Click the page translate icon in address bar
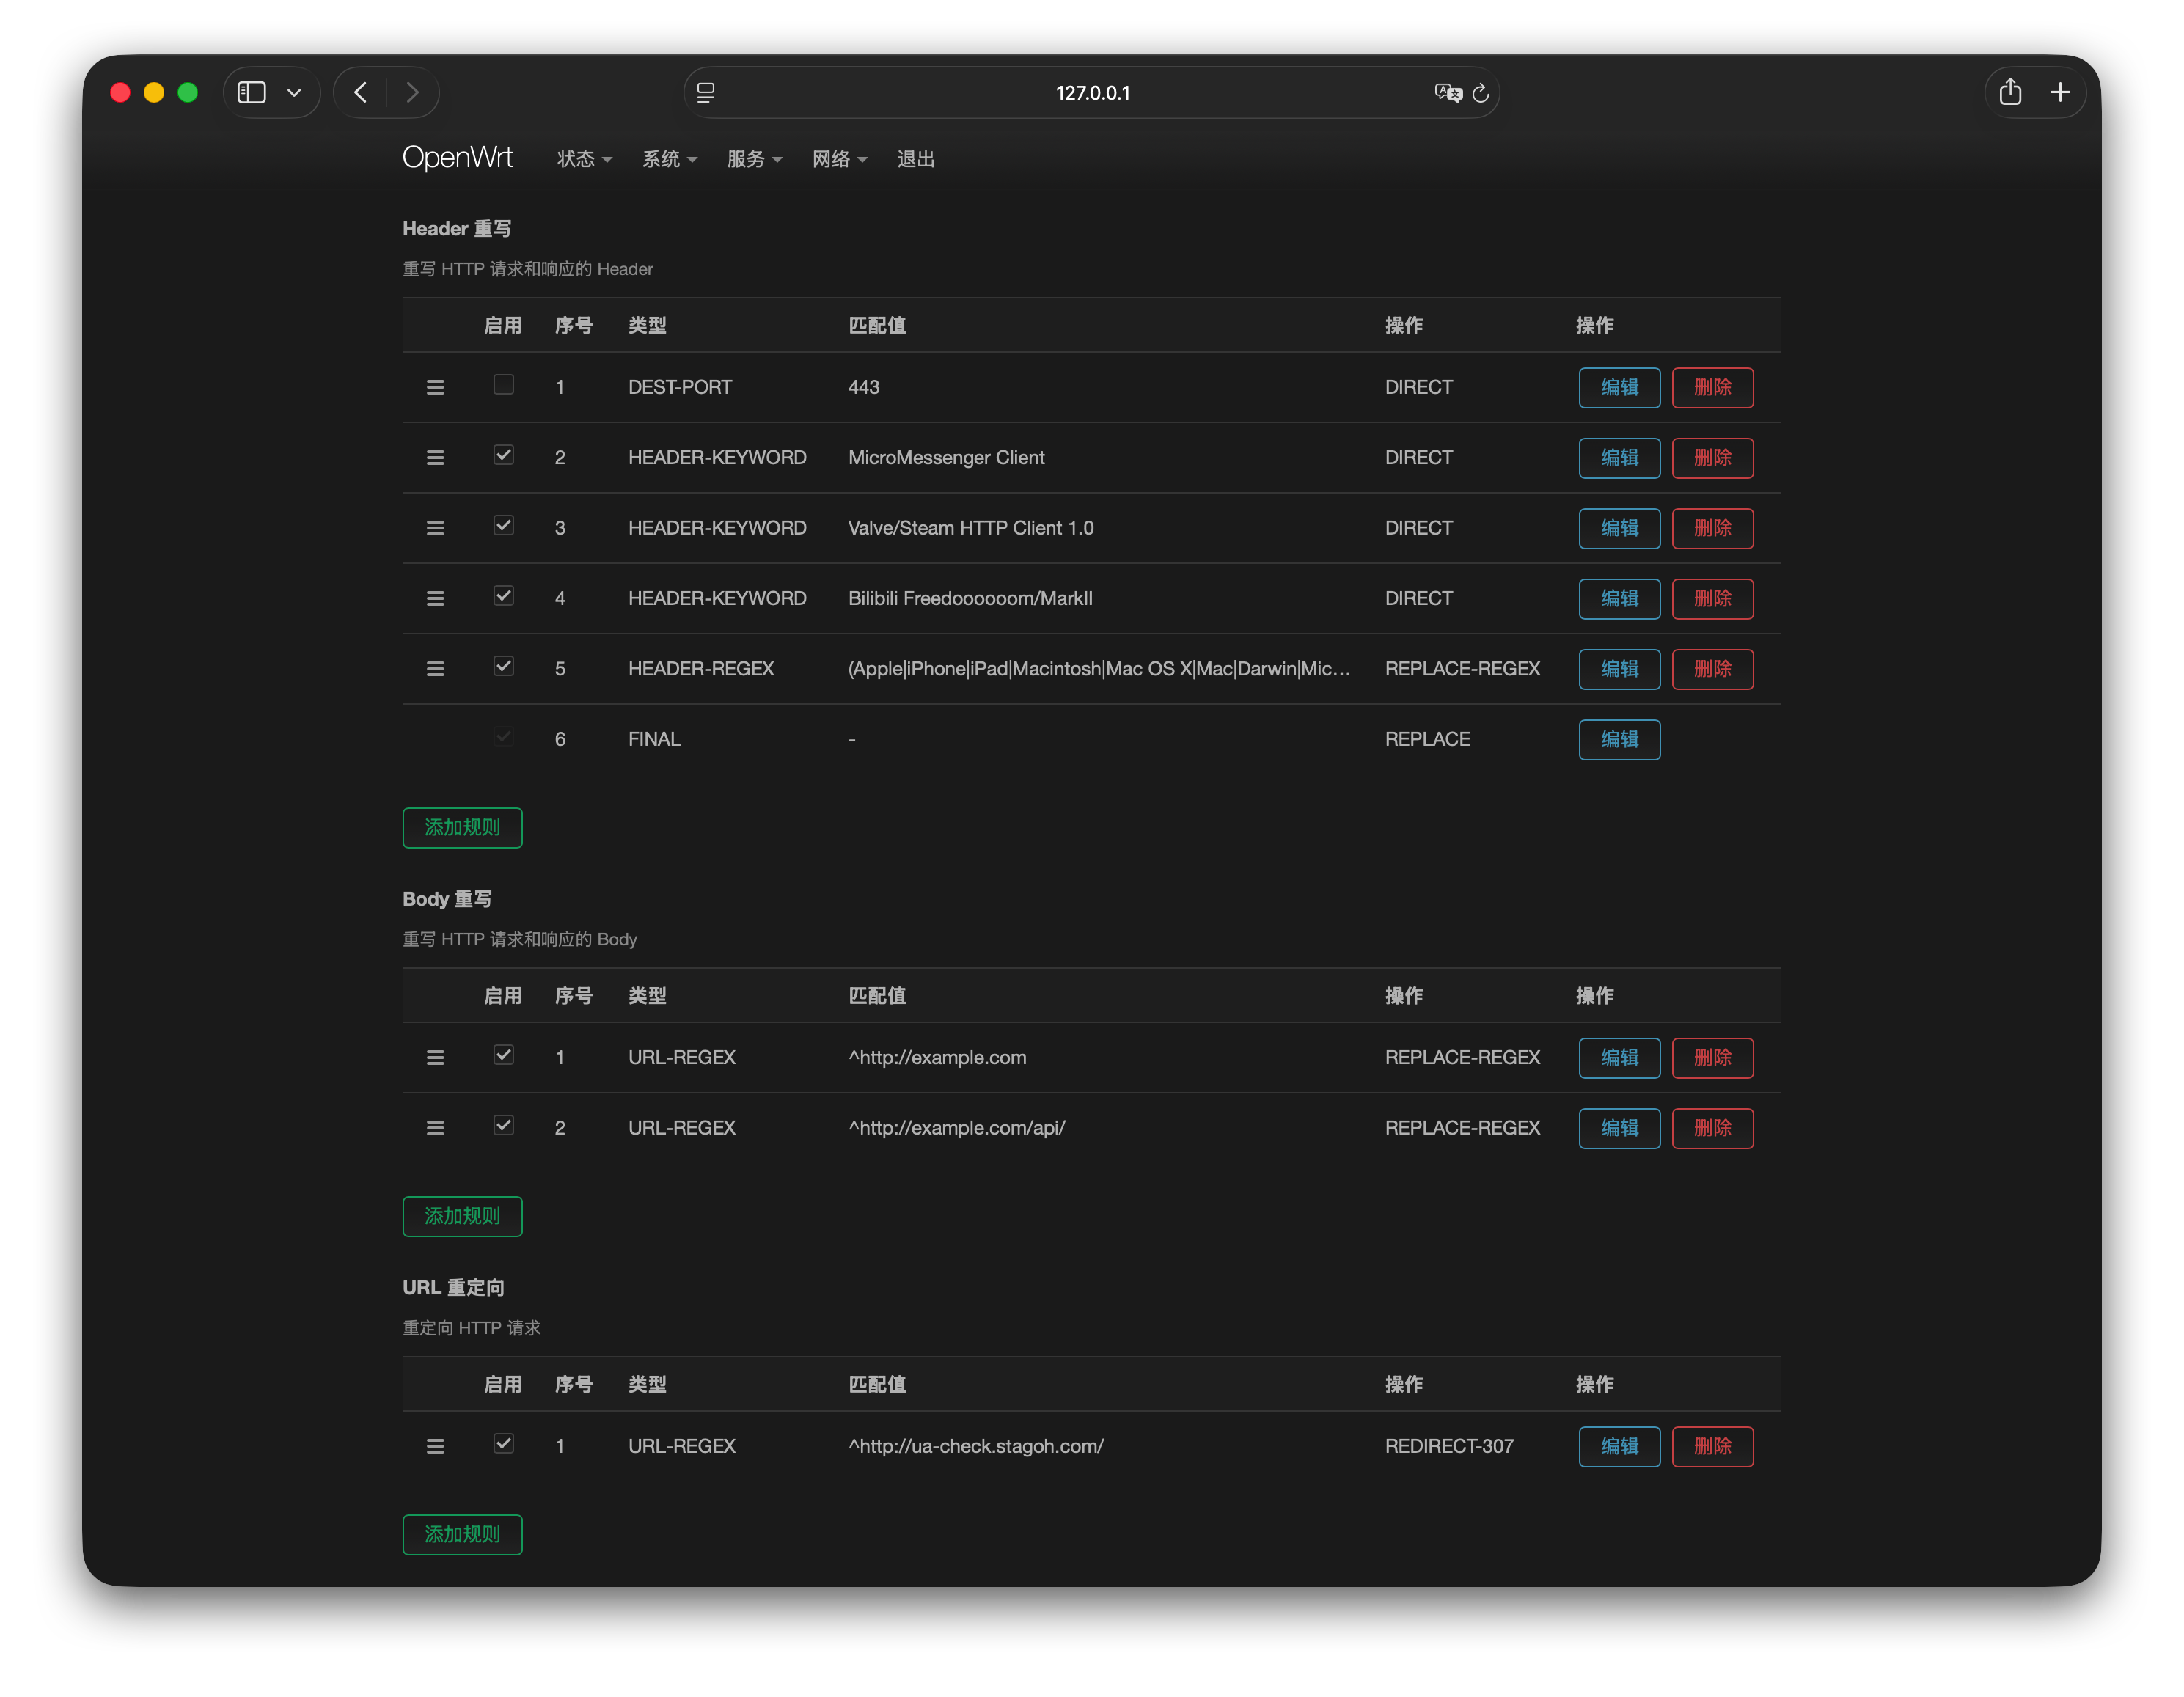The height and width of the screenshot is (1697, 2184). [x=1447, y=93]
